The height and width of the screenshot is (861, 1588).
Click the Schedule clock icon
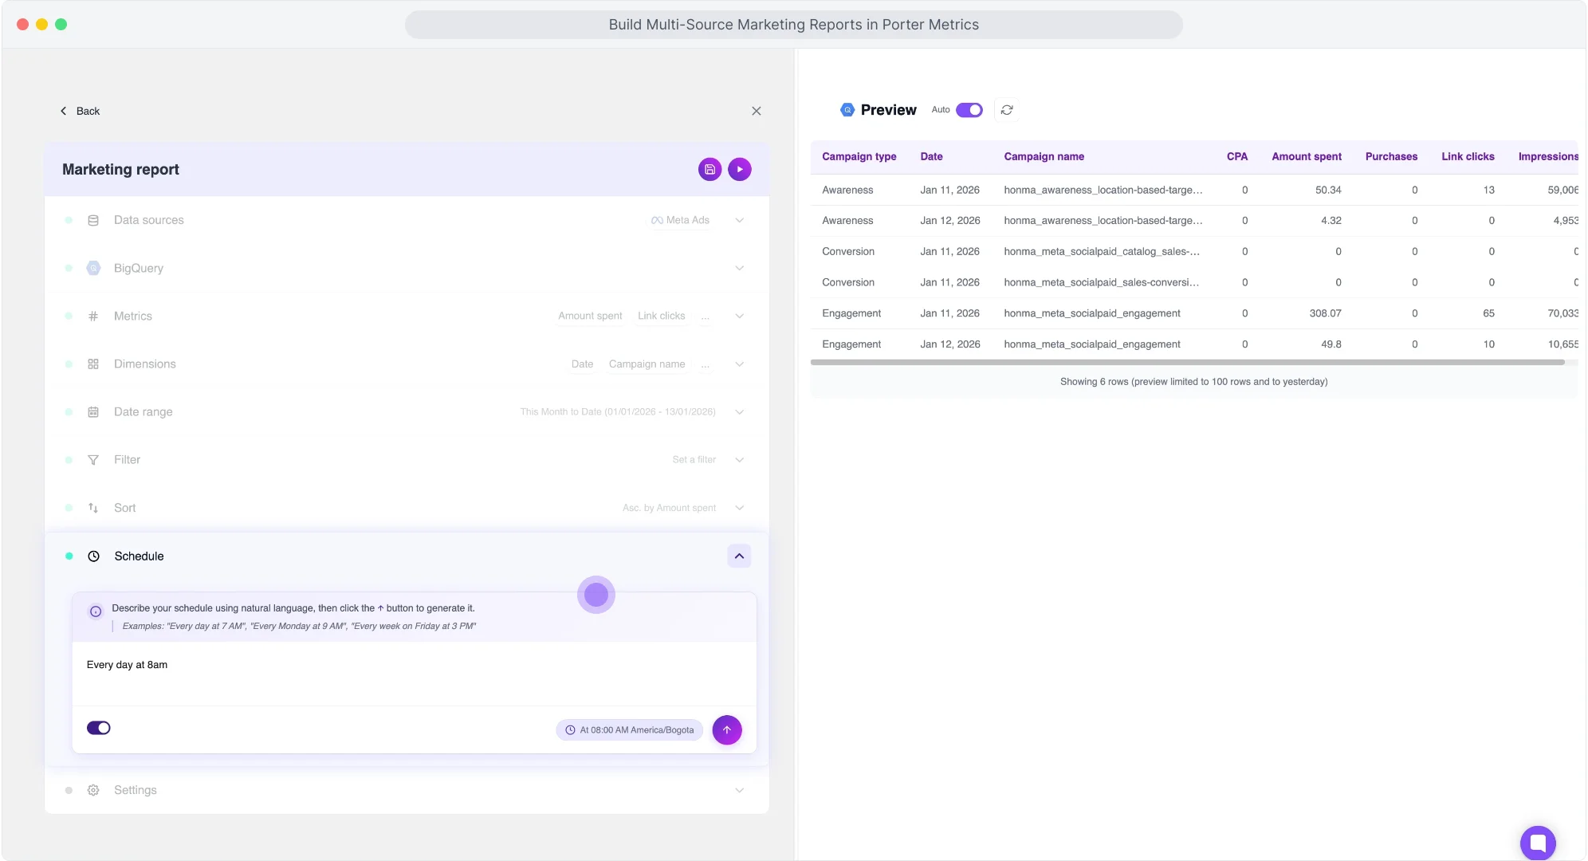click(x=93, y=556)
